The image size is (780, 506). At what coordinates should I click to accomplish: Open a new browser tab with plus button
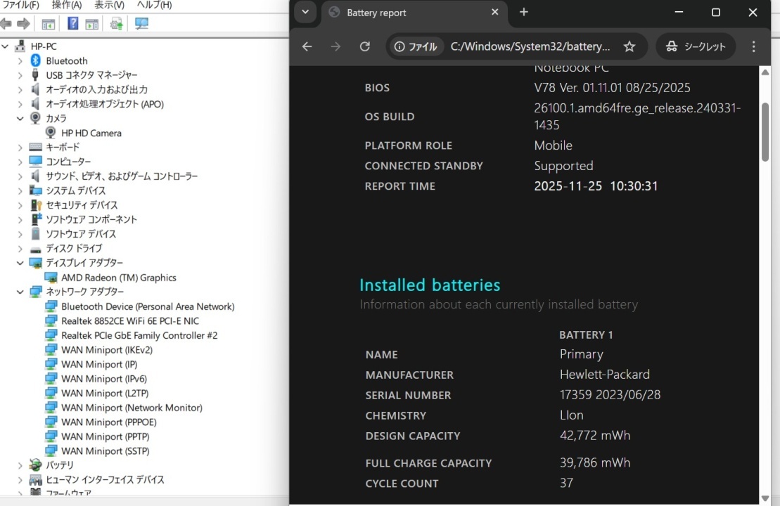523,13
